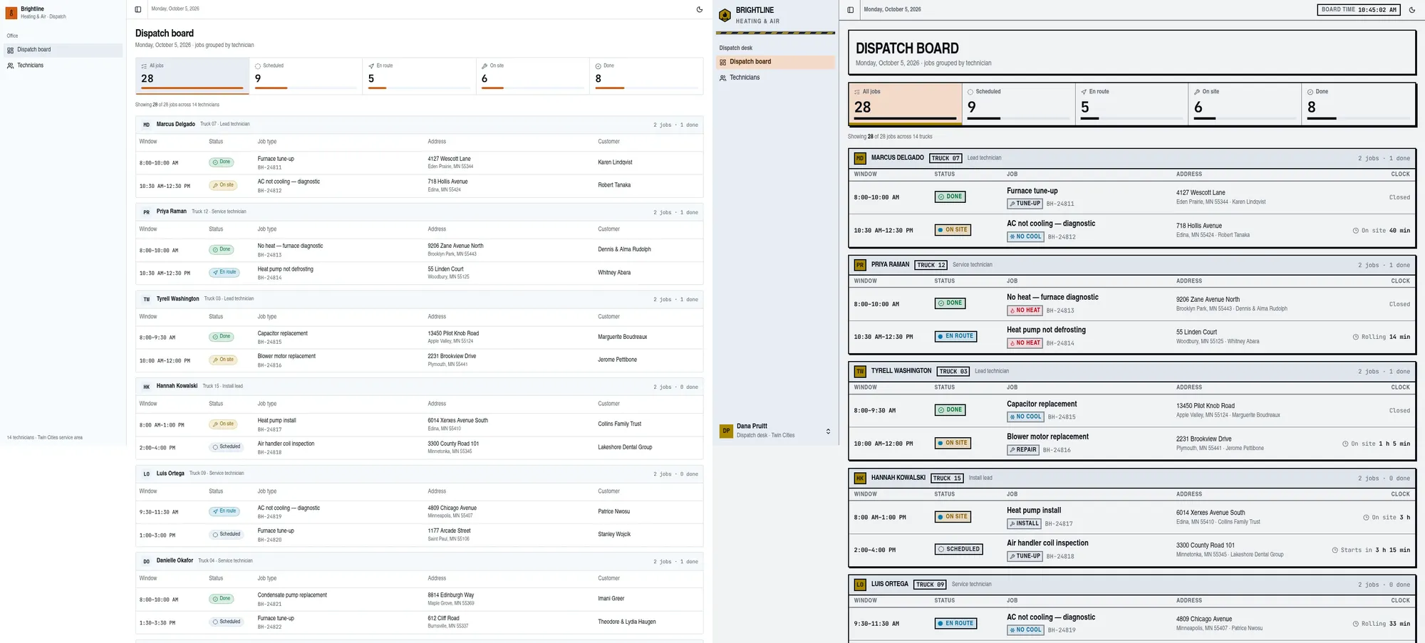
Task: Select the Scheduled tab in the light-themed board
Action: (x=306, y=75)
